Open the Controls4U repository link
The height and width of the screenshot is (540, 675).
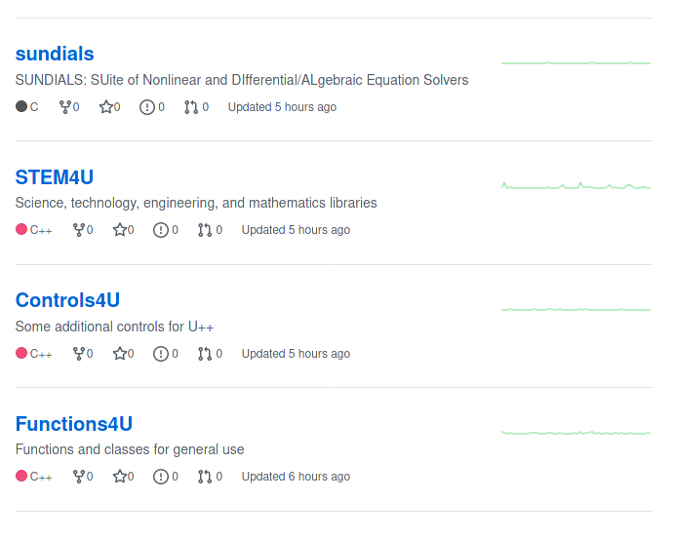[67, 300]
